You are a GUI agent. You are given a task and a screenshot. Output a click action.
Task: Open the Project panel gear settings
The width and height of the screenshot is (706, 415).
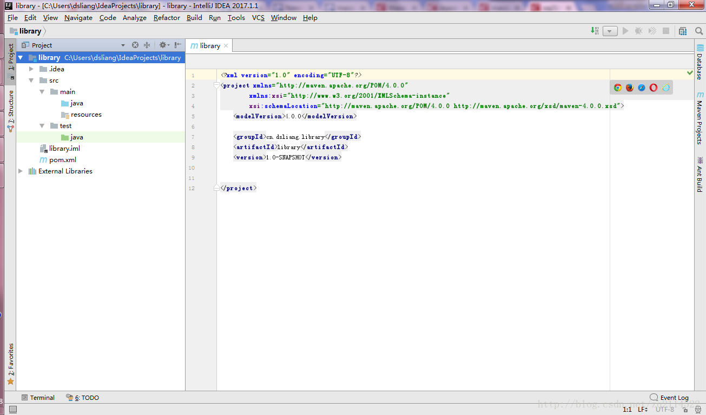point(163,45)
